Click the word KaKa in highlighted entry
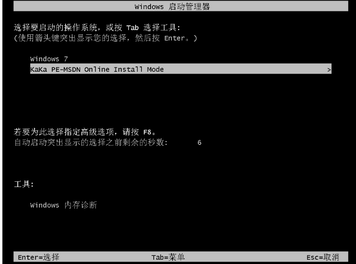Screen dimensions: 356x264 click(x=38, y=69)
